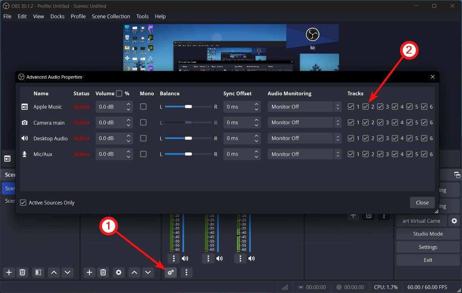This screenshot has width=462, height=293.
Task: Start the Virtual Camera button
Action: (x=421, y=221)
